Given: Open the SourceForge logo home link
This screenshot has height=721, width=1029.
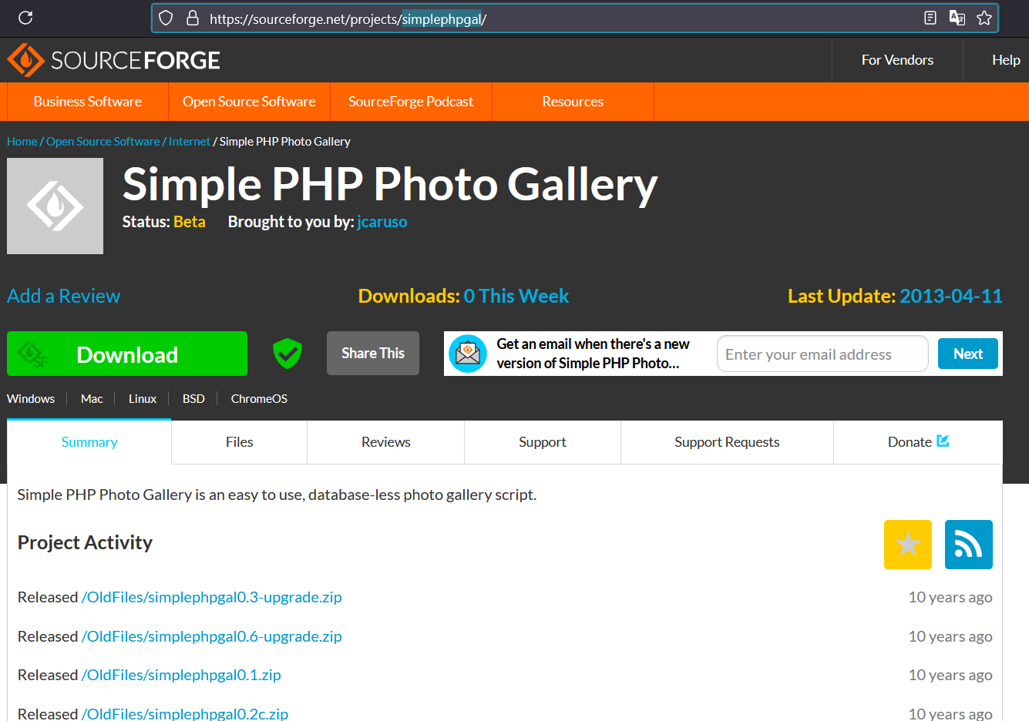Looking at the screenshot, I should point(113,60).
